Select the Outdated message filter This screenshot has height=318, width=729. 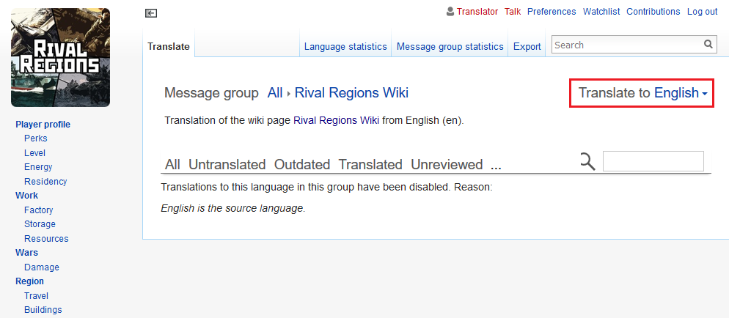tap(302, 164)
